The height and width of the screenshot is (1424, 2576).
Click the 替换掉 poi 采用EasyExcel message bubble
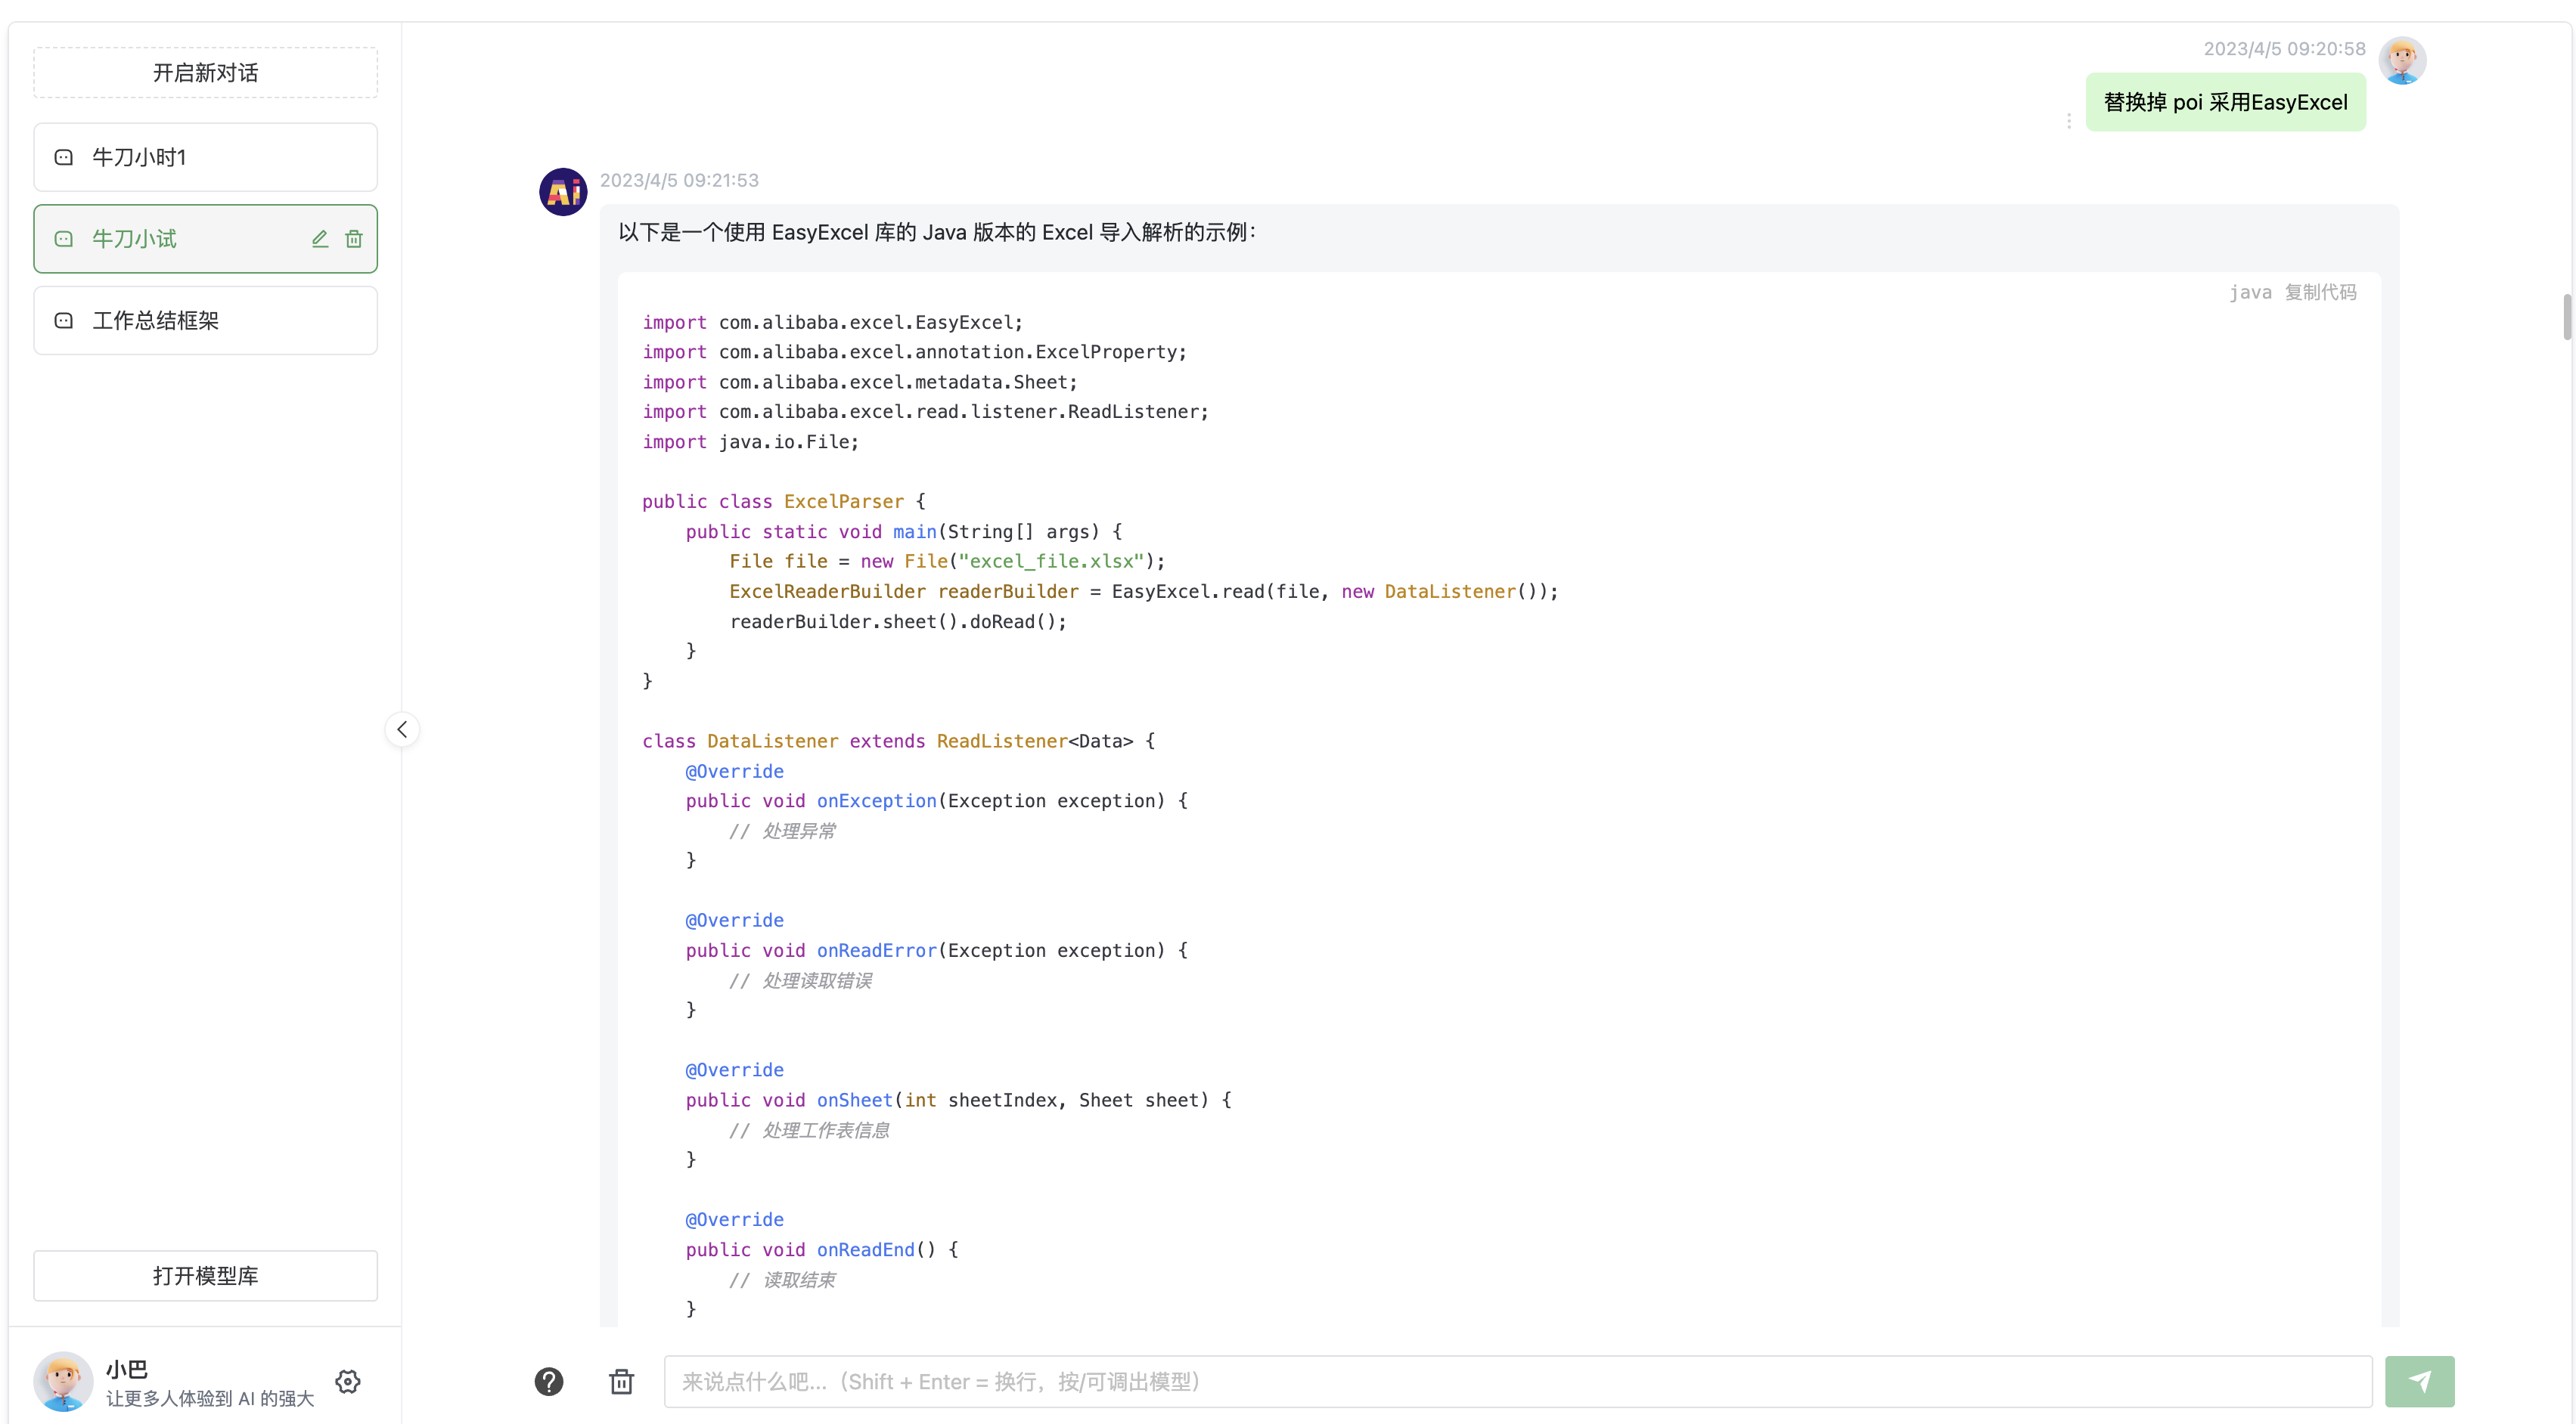pos(2225,102)
